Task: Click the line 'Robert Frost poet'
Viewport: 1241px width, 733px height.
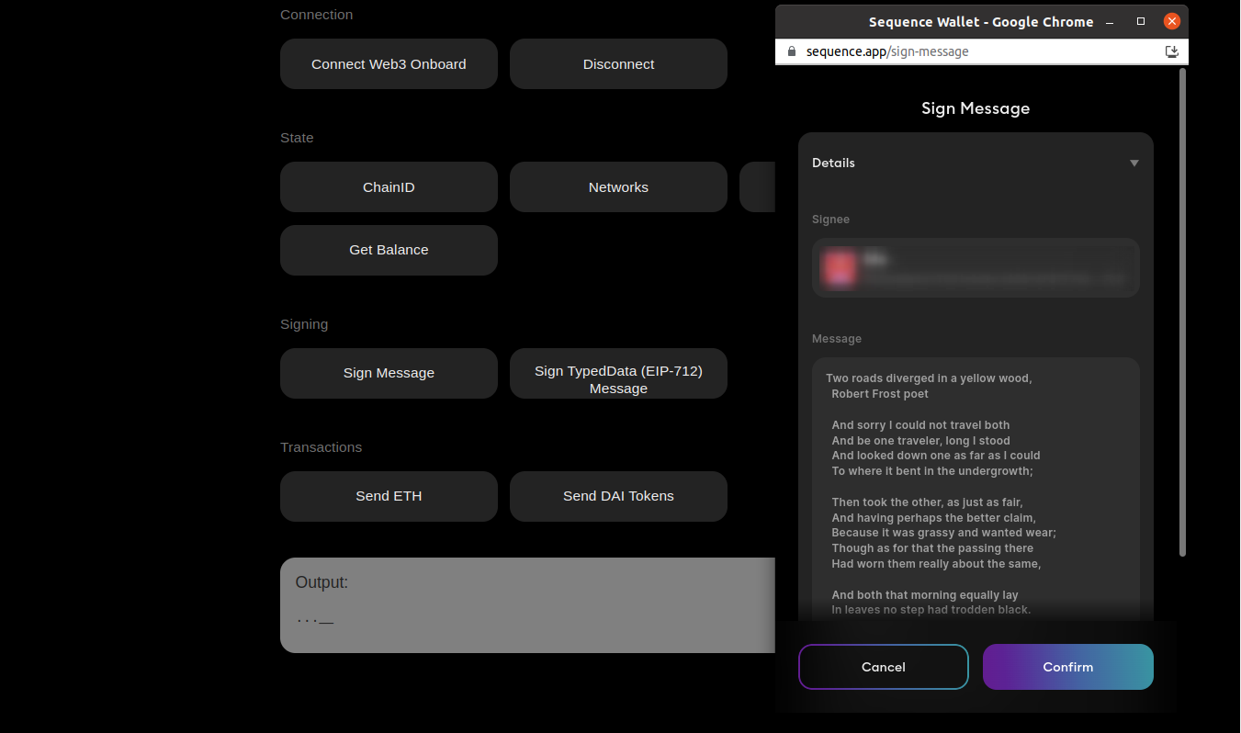Action: click(880, 394)
